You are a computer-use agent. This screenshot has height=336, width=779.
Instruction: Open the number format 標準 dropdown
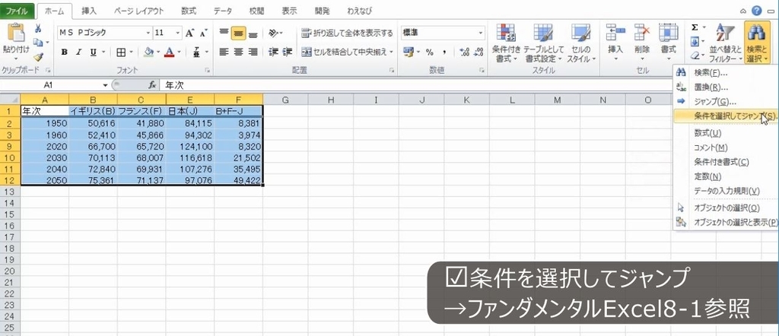481,33
